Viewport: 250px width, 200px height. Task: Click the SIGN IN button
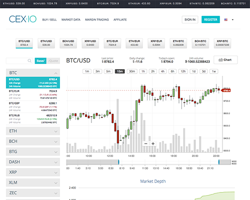tap(190, 19)
